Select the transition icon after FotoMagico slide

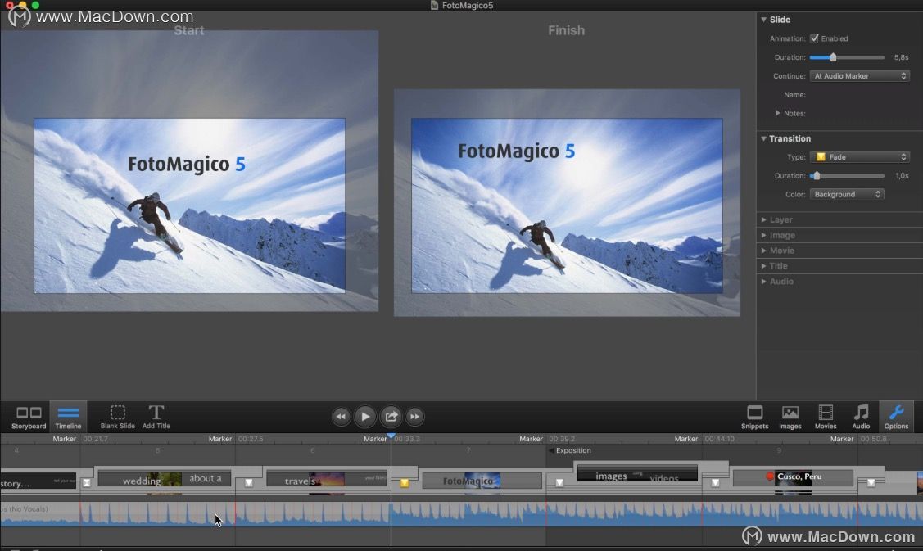(560, 483)
